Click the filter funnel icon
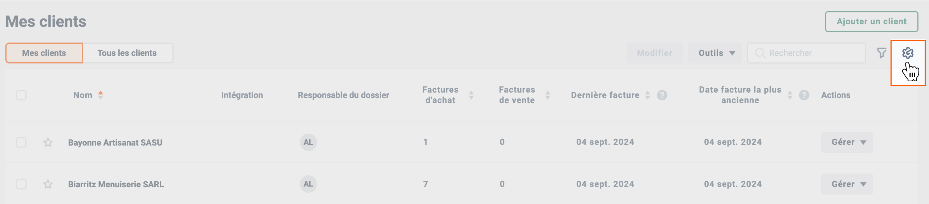 tap(882, 53)
